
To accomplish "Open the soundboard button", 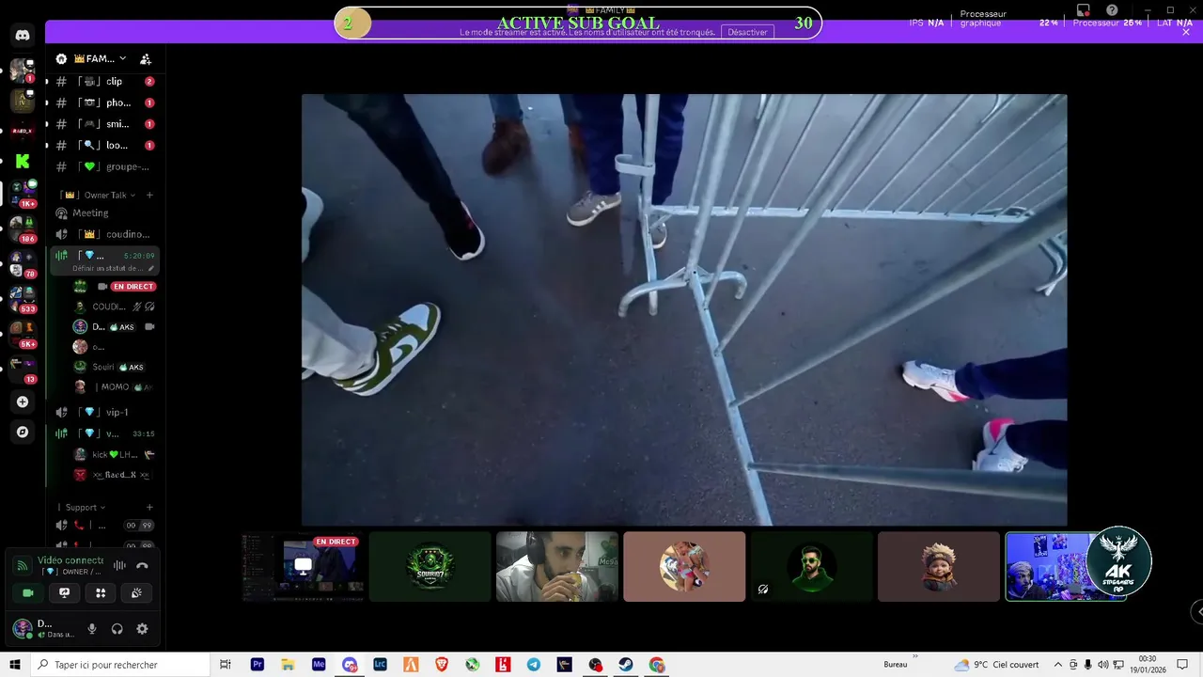I will [136, 593].
